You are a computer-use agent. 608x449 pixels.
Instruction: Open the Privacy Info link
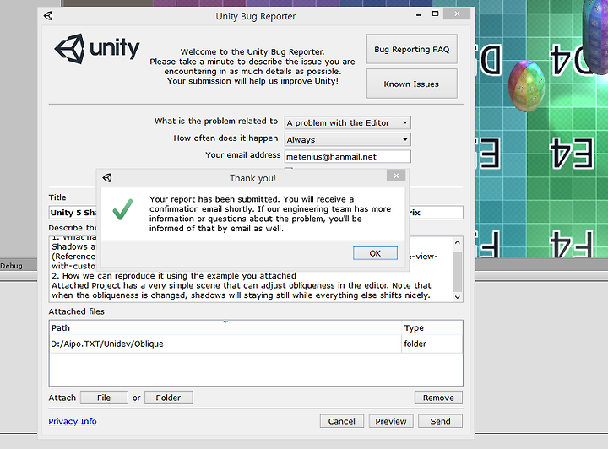73,421
